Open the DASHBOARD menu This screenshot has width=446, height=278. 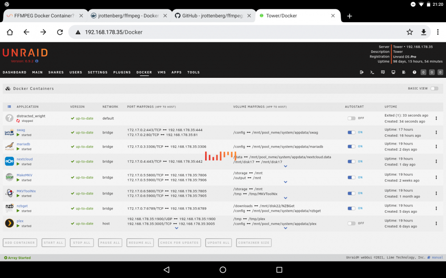click(x=15, y=73)
